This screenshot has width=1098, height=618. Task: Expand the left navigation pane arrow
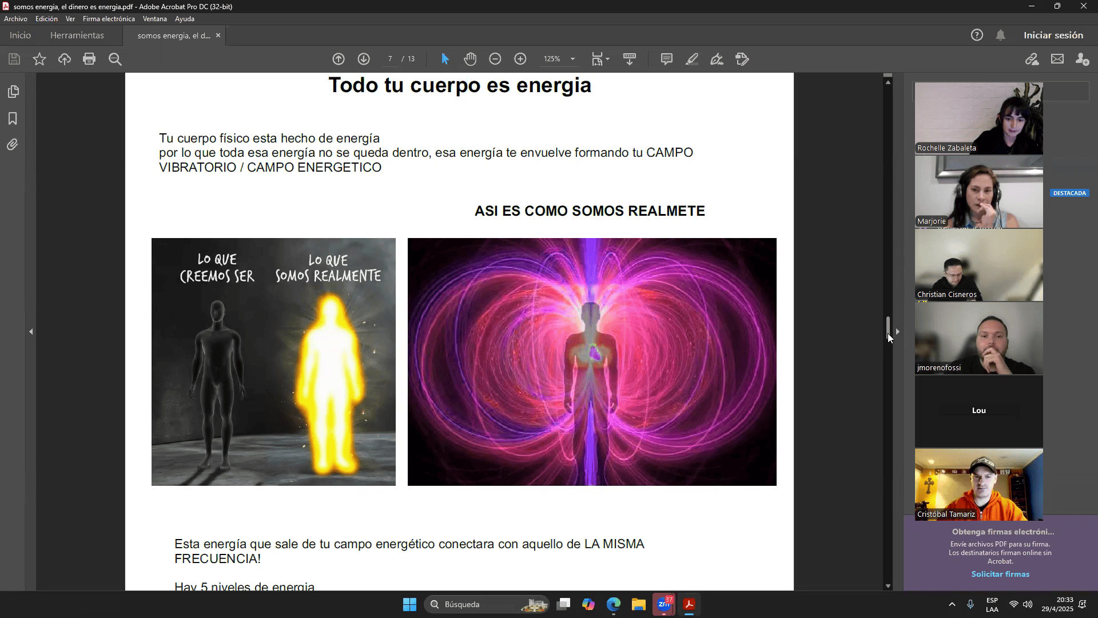[x=31, y=331]
